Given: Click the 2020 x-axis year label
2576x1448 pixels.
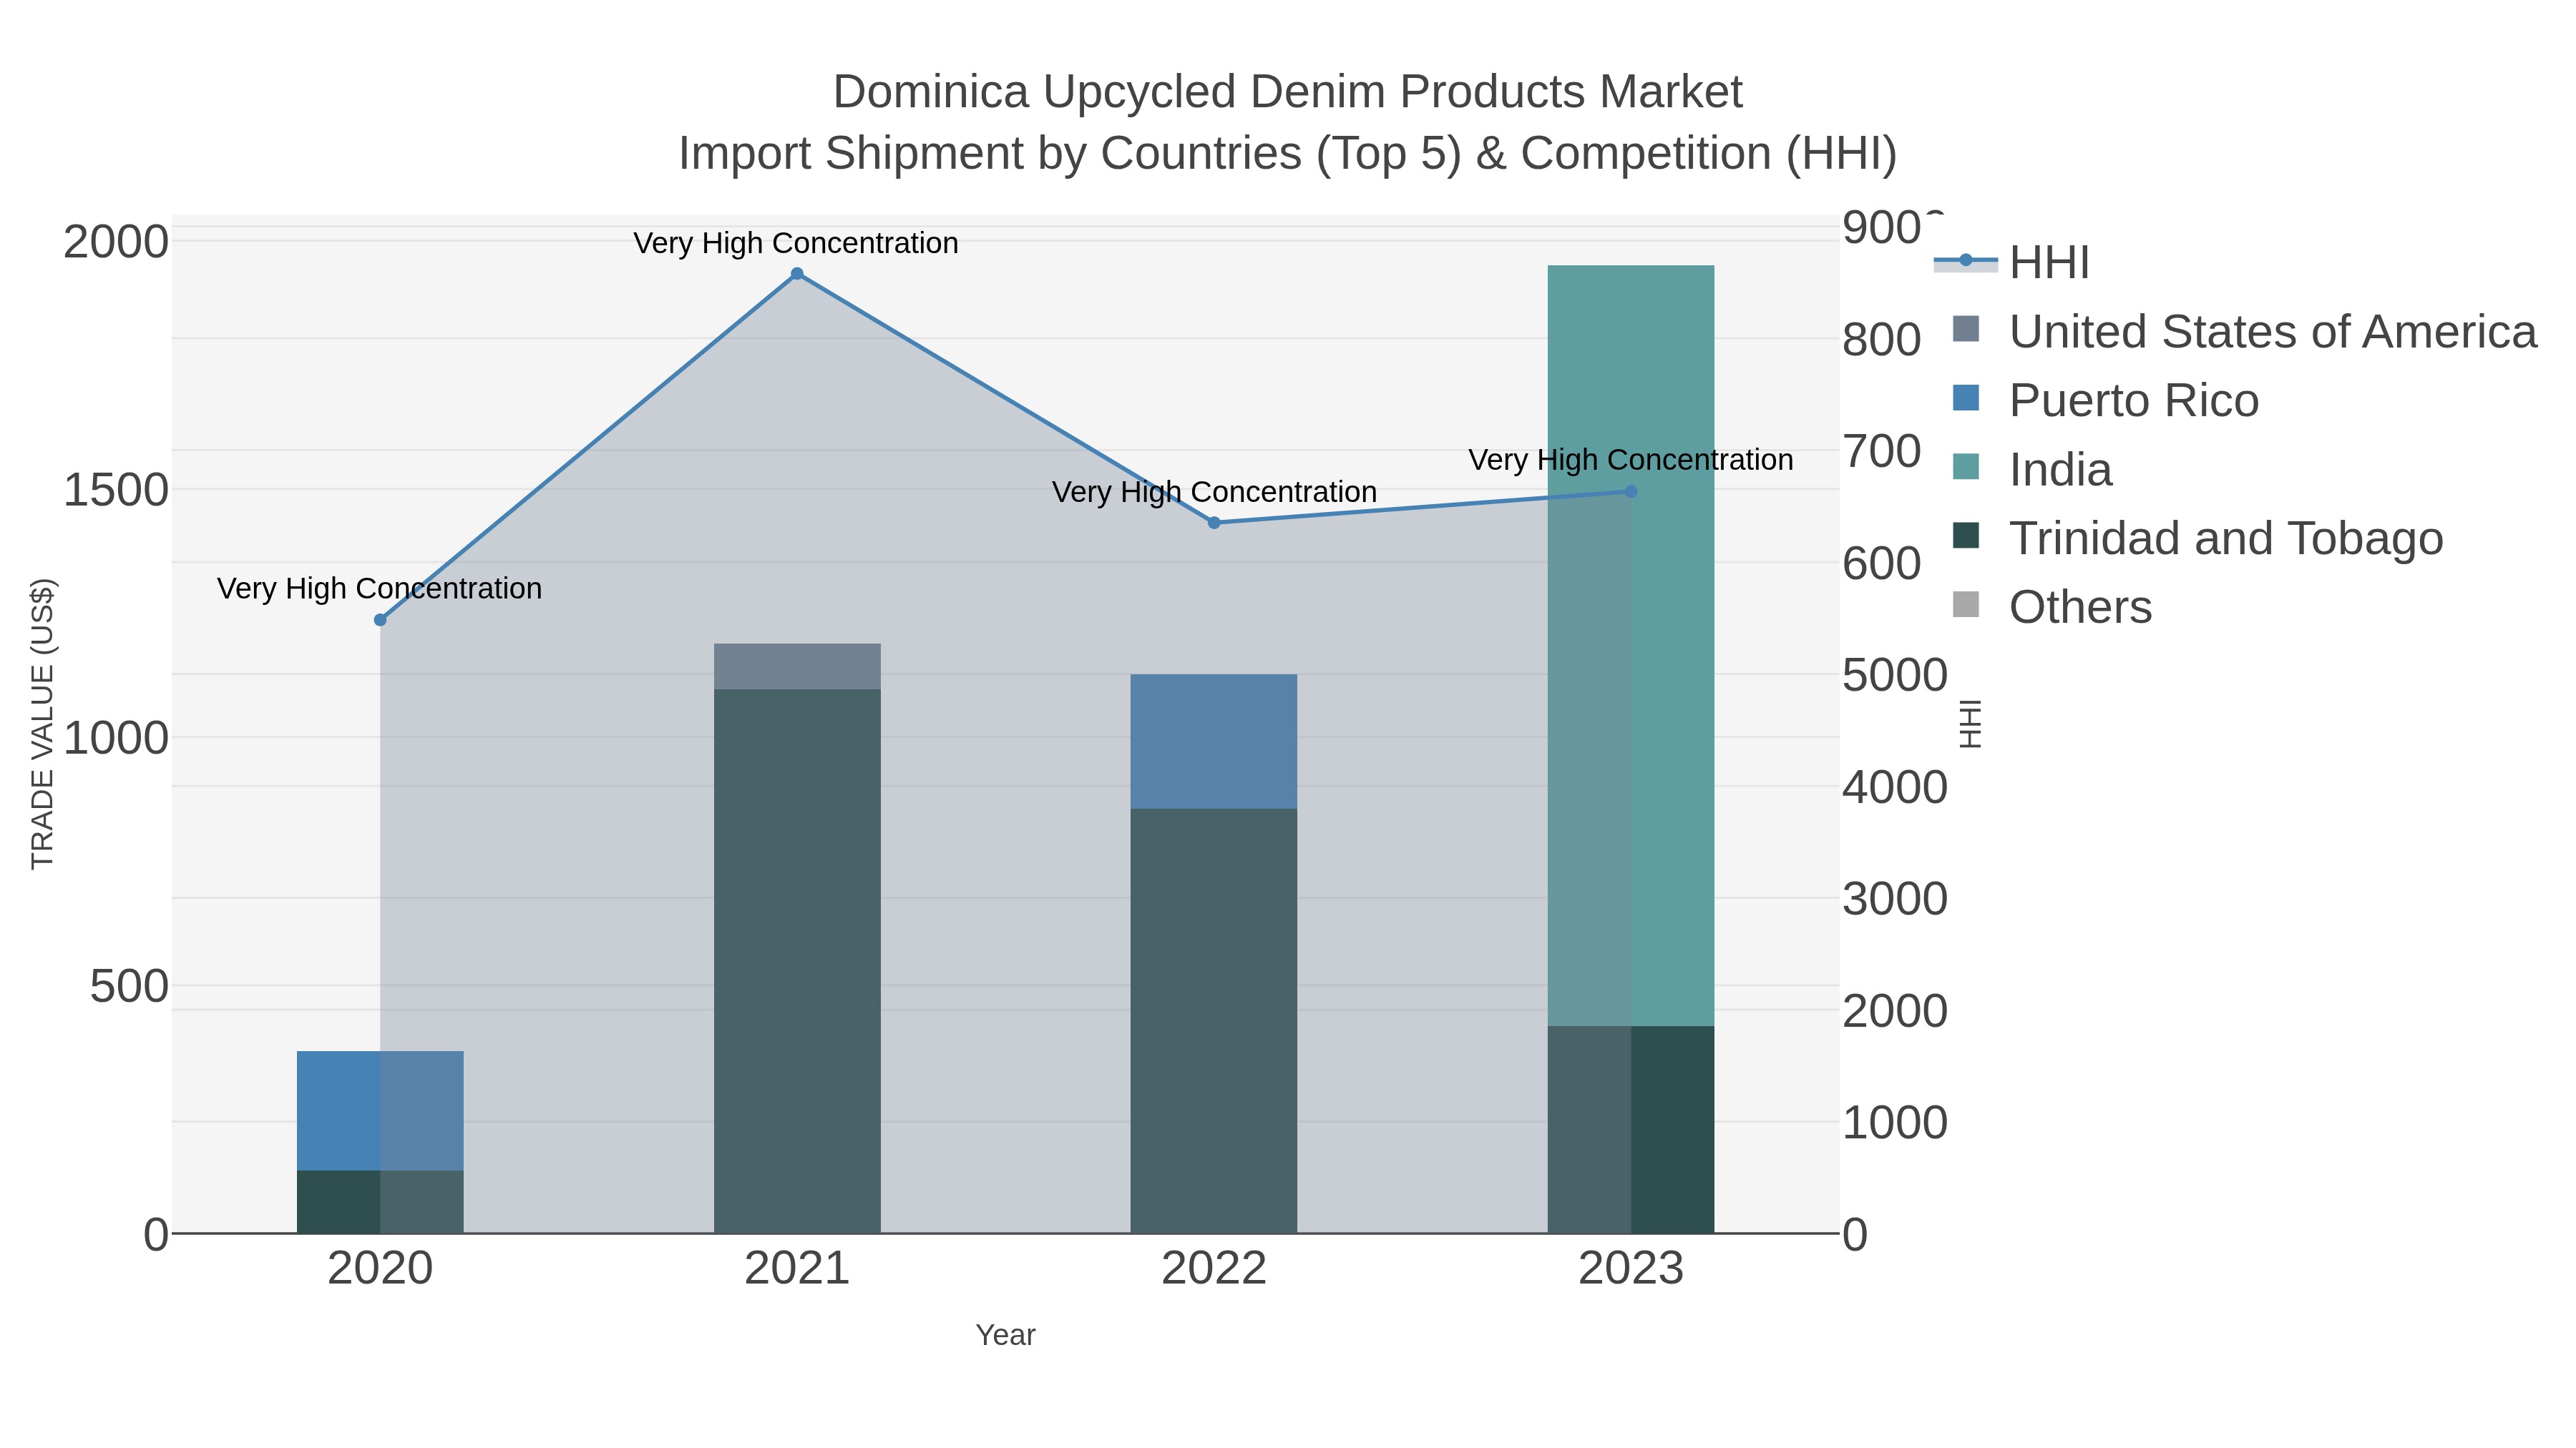Looking at the screenshot, I should 380,1269.
